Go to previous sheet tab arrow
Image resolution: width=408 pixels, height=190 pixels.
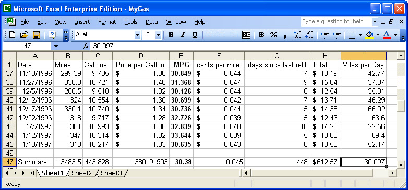(x=15, y=173)
